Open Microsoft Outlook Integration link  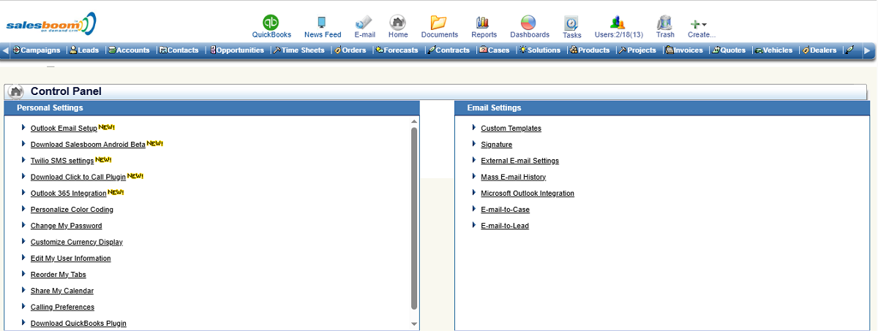coord(528,194)
